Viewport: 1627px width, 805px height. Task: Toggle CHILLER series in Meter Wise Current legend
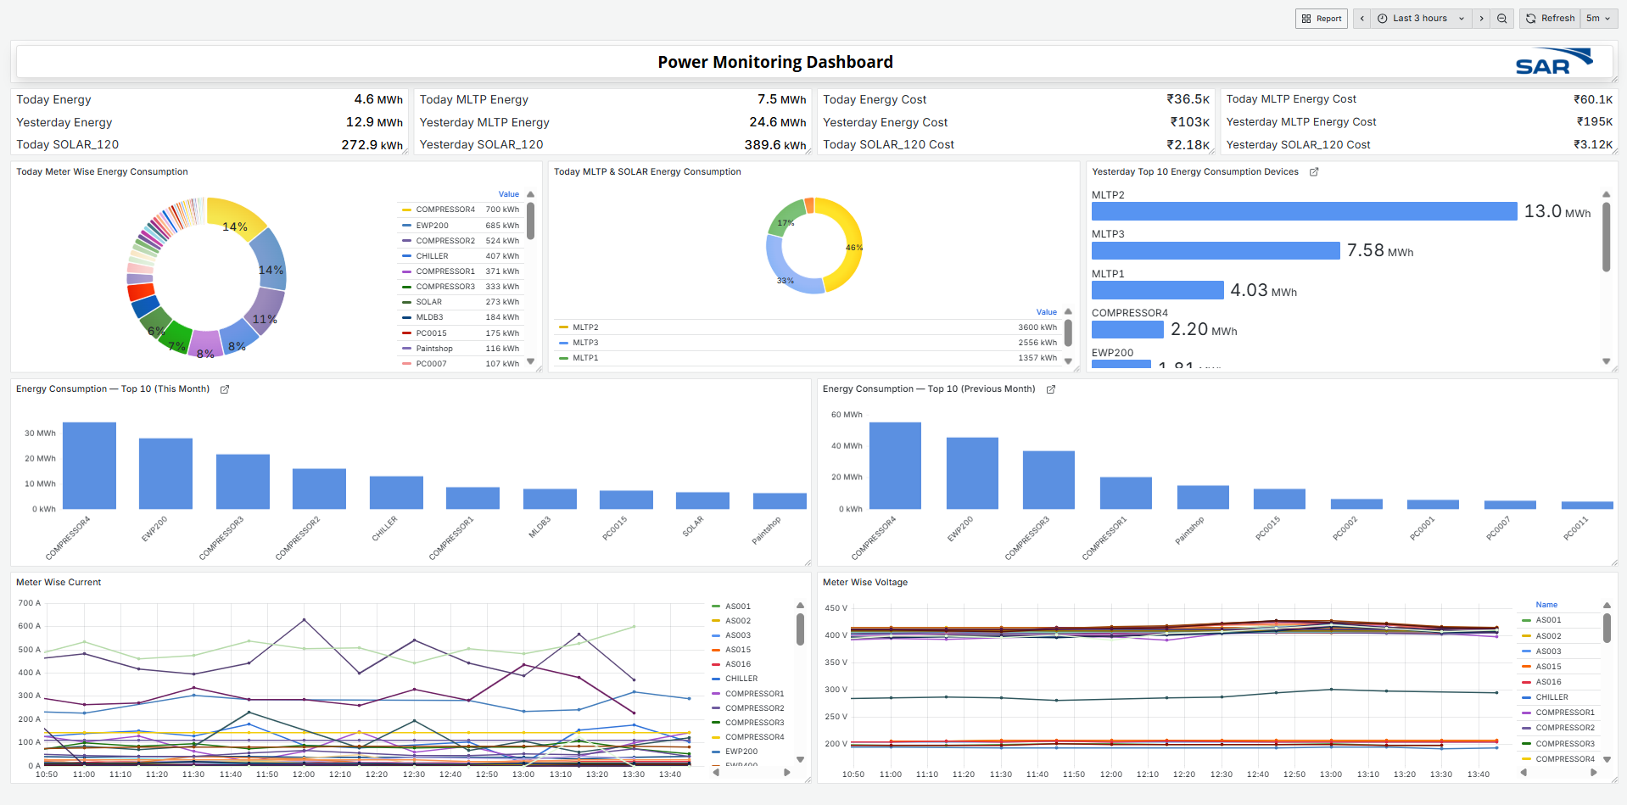[x=741, y=679]
